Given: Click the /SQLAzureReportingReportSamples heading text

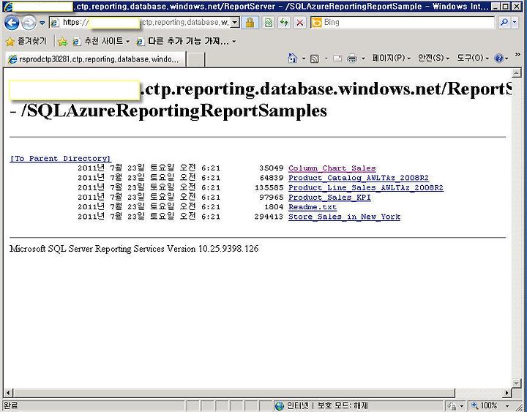Looking at the screenshot, I should coord(173,111).
